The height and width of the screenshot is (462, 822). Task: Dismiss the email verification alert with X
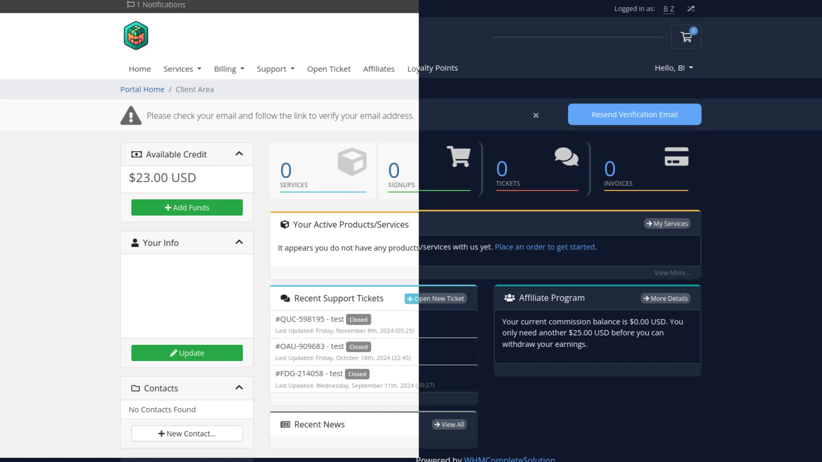[x=536, y=115]
